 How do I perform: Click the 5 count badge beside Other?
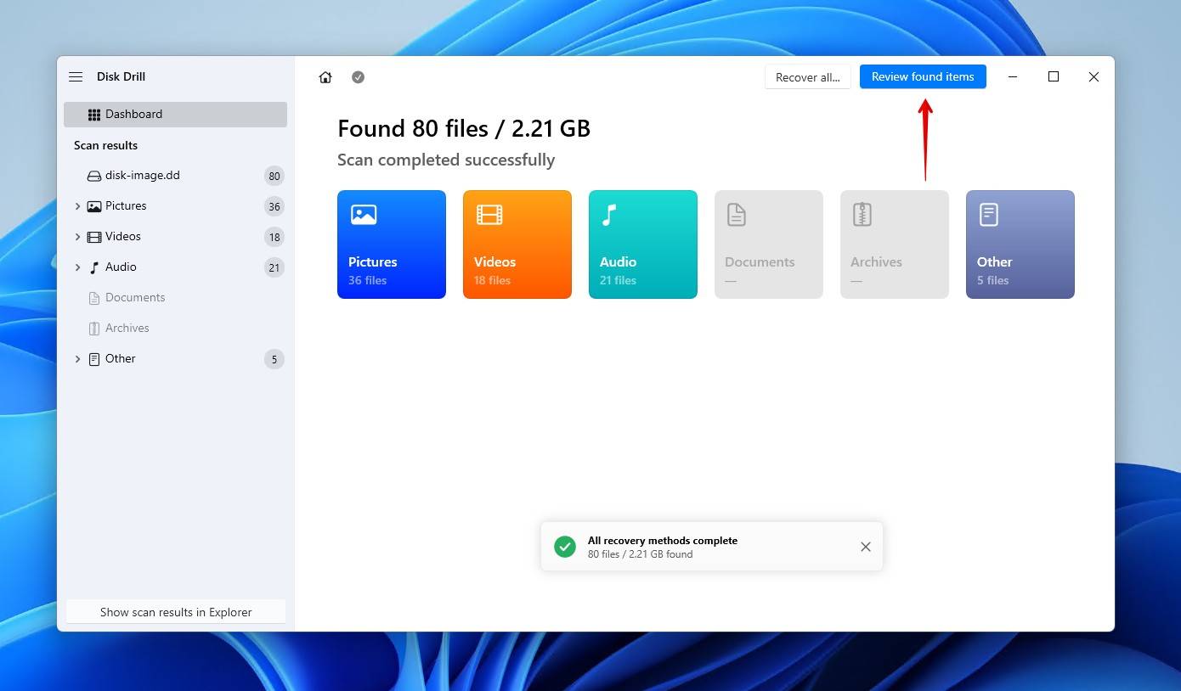click(274, 360)
